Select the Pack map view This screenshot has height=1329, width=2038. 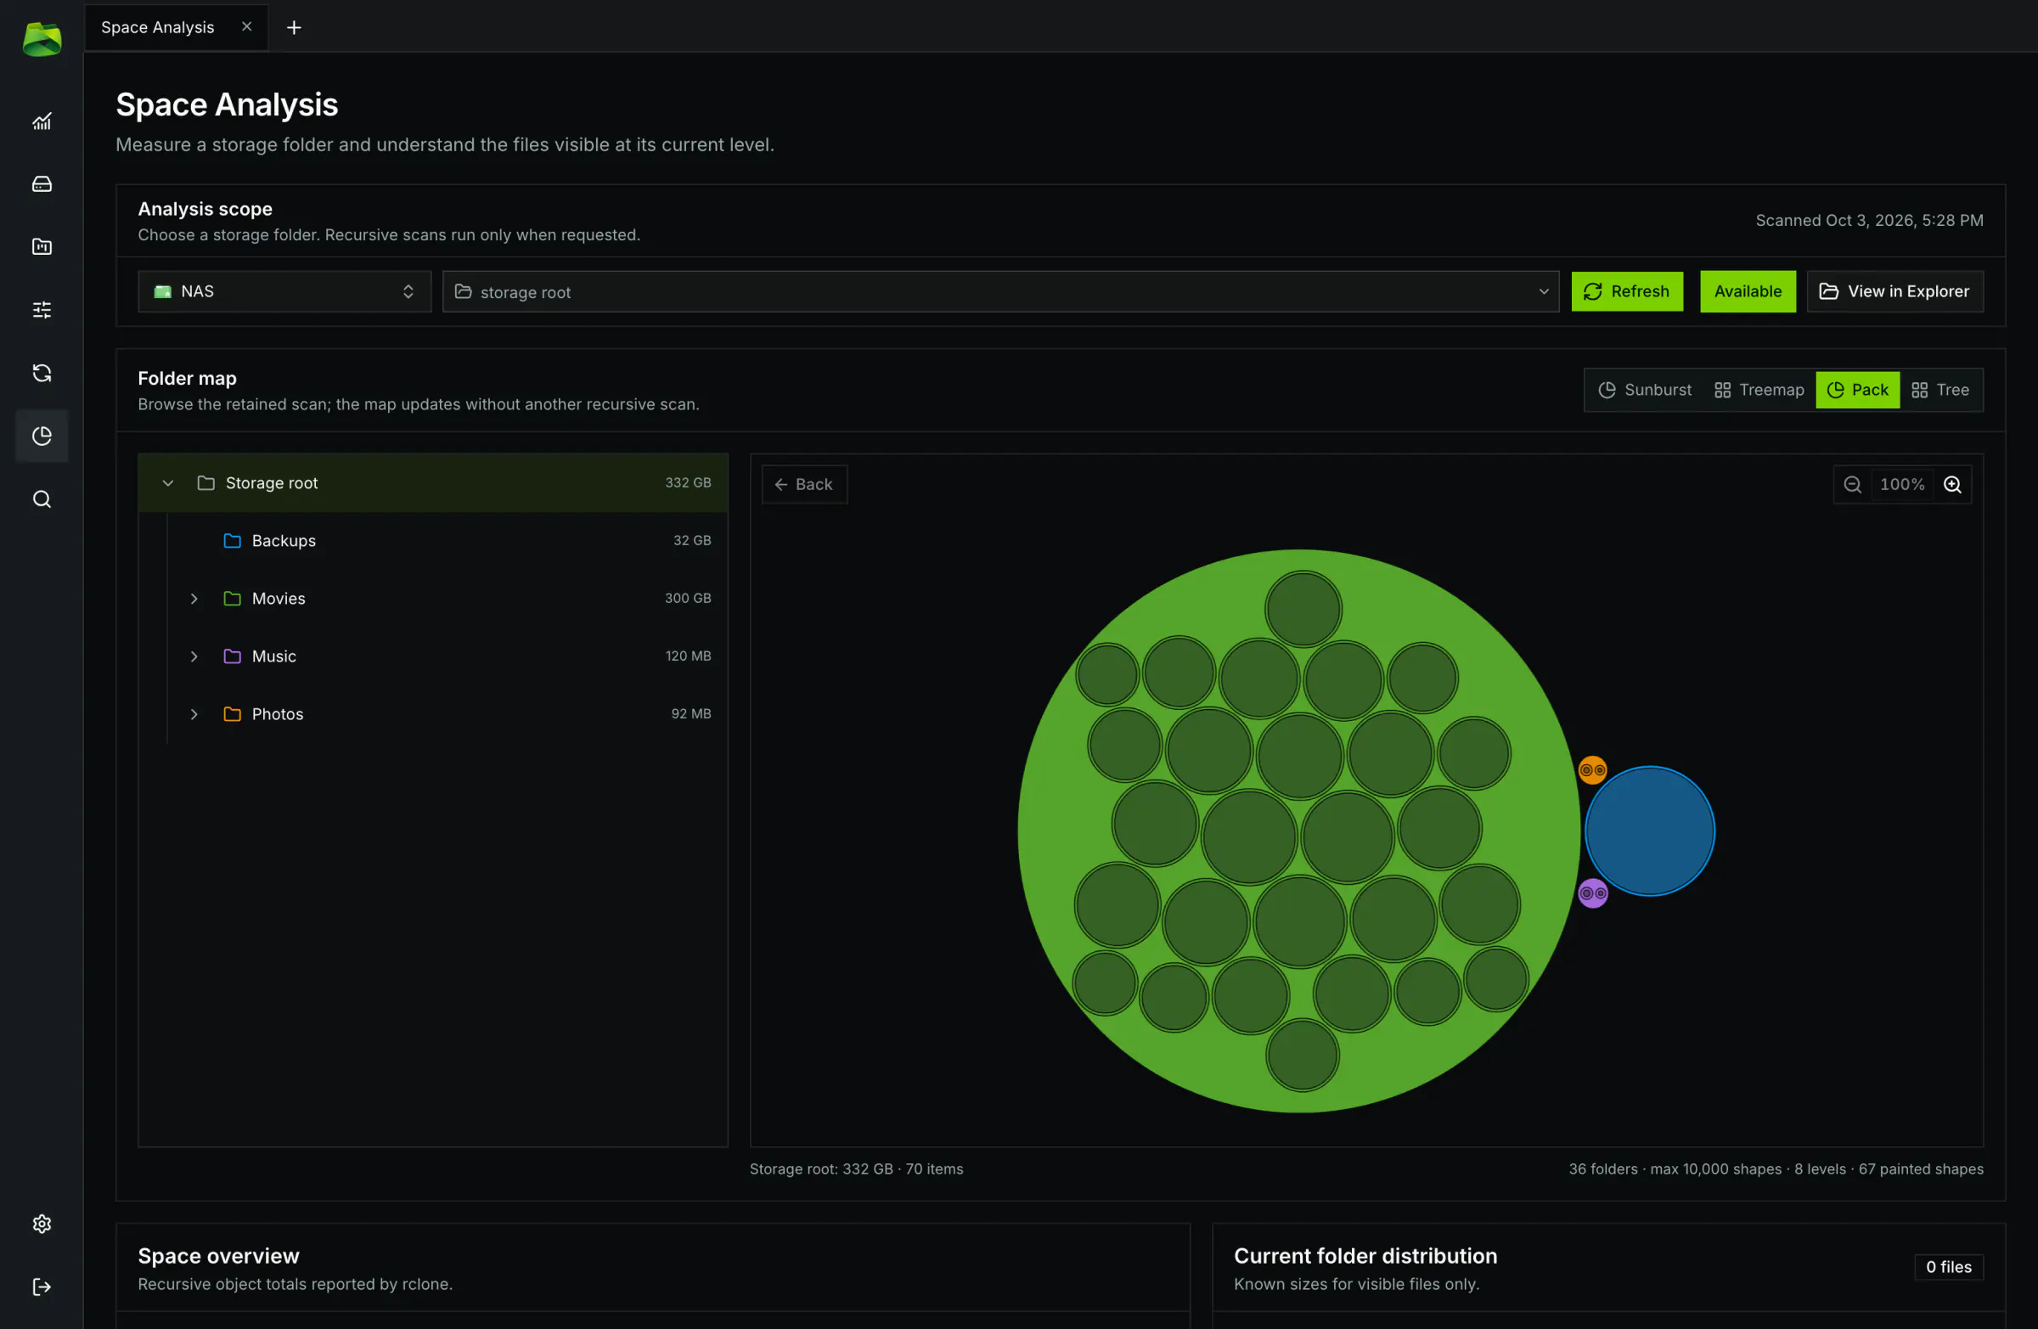tap(1857, 390)
